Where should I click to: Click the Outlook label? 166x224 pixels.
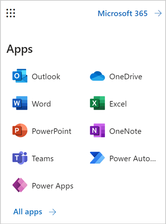46,77
